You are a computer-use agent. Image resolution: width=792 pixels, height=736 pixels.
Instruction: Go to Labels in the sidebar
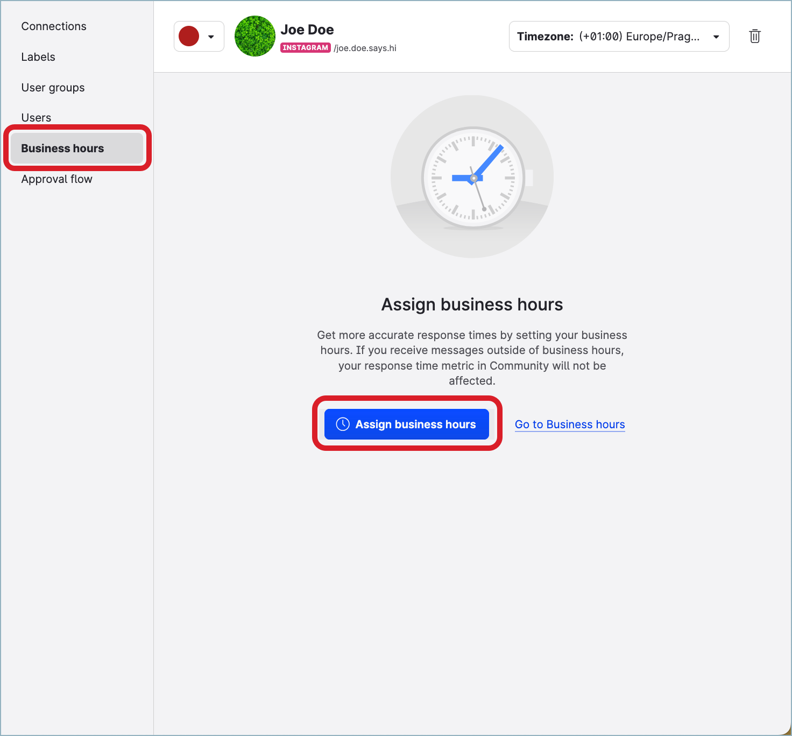(x=38, y=57)
